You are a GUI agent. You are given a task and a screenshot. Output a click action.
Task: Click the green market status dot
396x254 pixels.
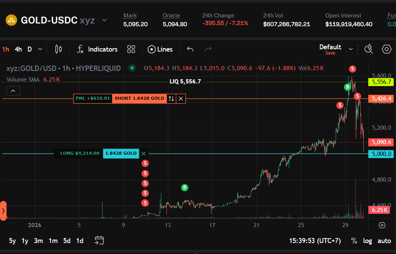pos(132,68)
